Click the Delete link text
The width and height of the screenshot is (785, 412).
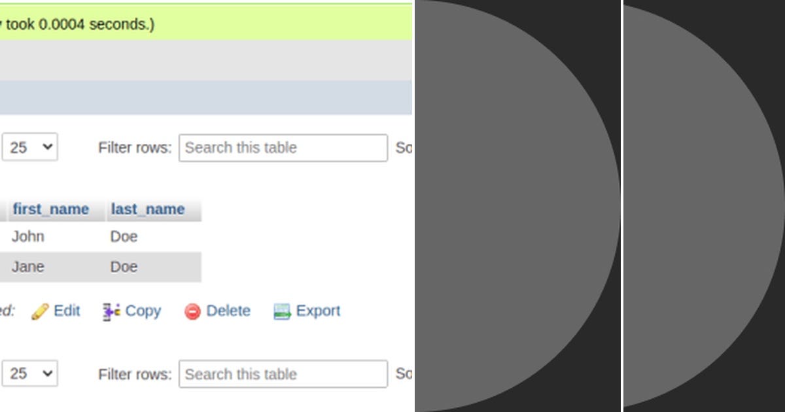(x=228, y=311)
